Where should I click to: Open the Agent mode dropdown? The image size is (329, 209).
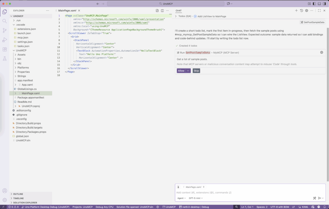click(x=182, y=198)
